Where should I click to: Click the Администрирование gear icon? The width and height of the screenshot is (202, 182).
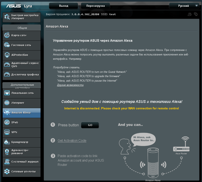7,152
